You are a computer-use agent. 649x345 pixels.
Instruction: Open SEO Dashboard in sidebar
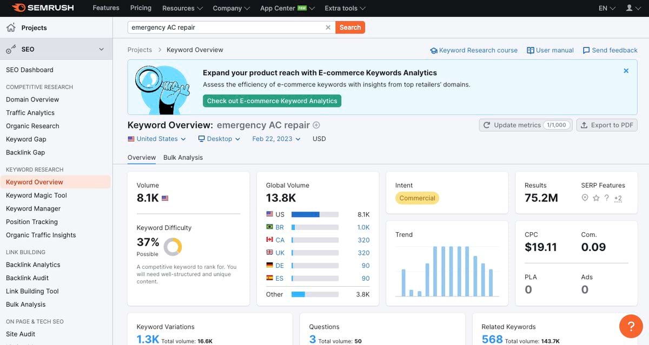click(30, 70)
